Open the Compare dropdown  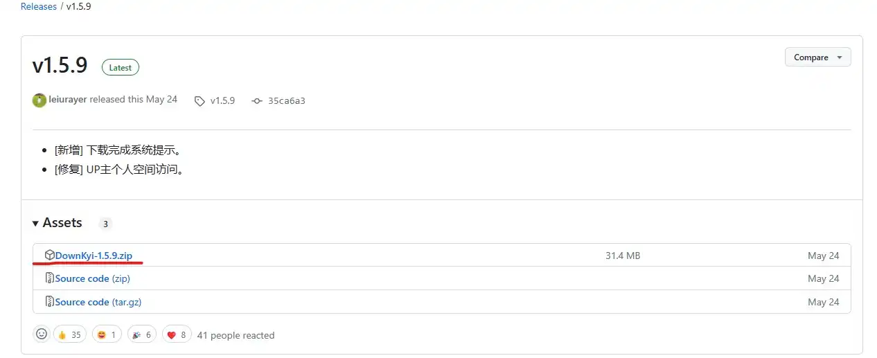tap(817, 57)
